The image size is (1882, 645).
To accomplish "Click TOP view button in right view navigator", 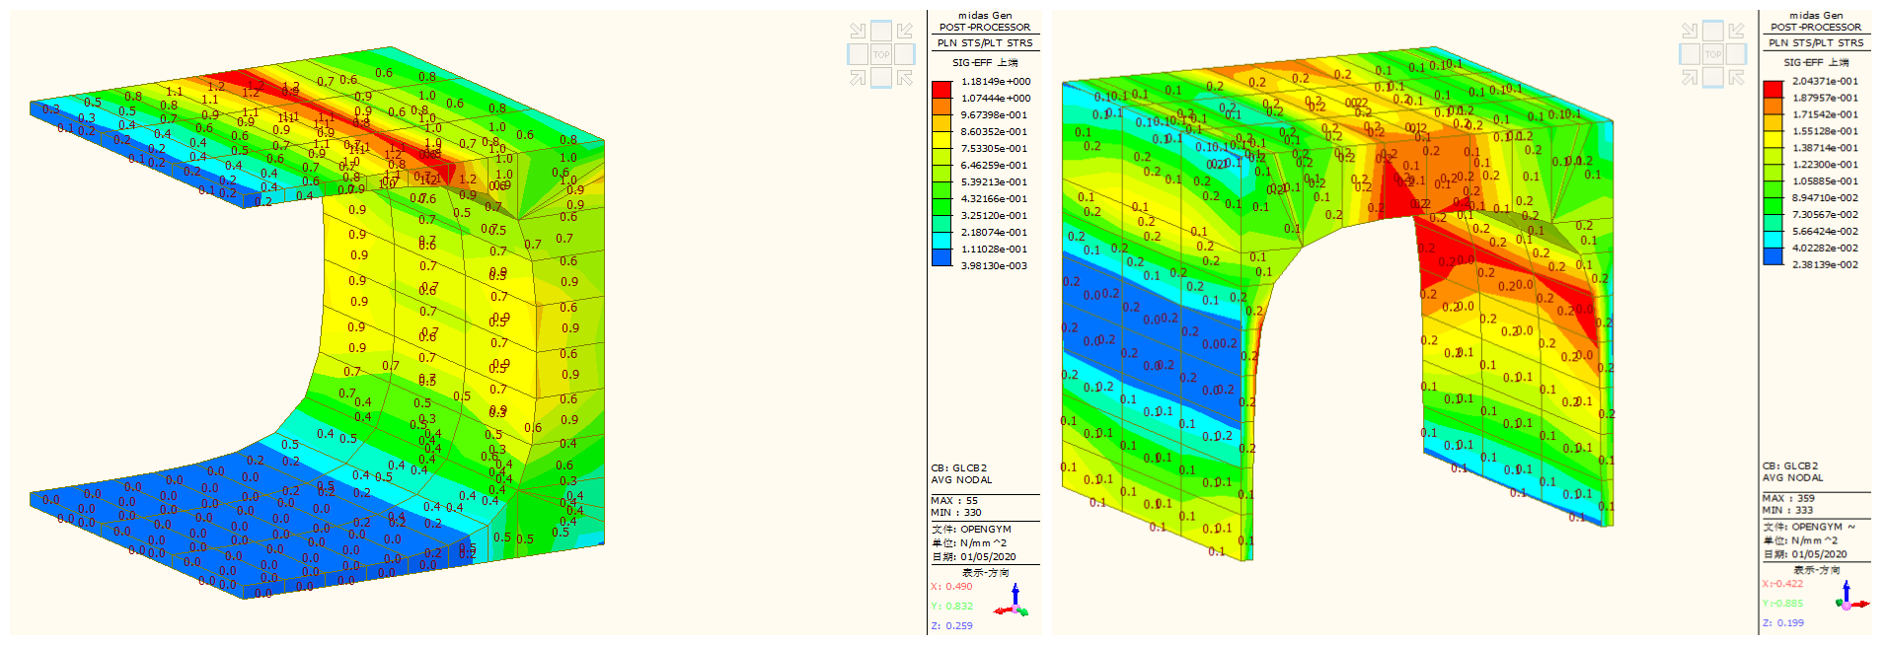I will click(x=1713, y=54).
